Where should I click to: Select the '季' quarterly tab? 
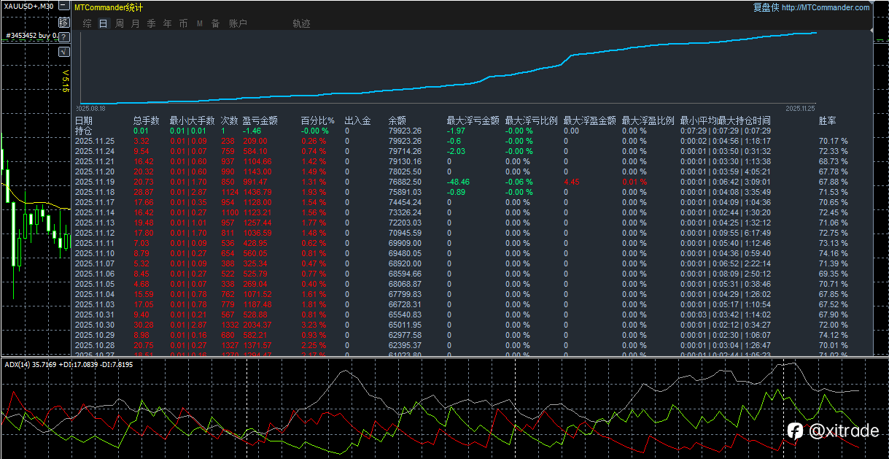151,23
